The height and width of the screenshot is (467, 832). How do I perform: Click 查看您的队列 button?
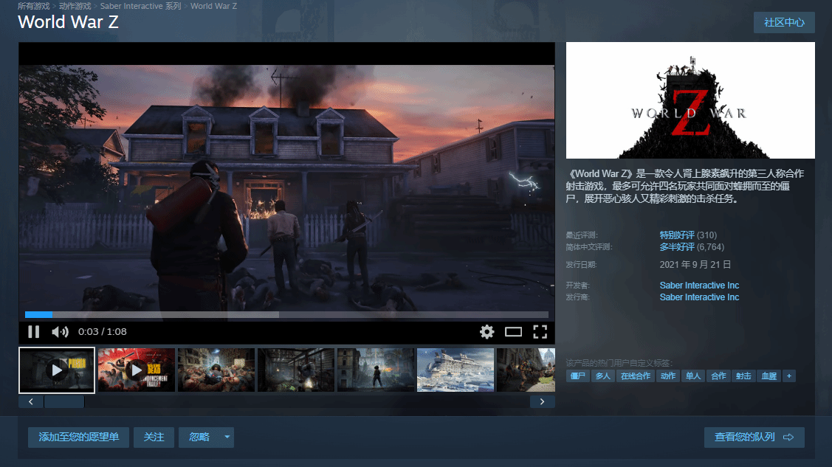click(x=754, y=437)
